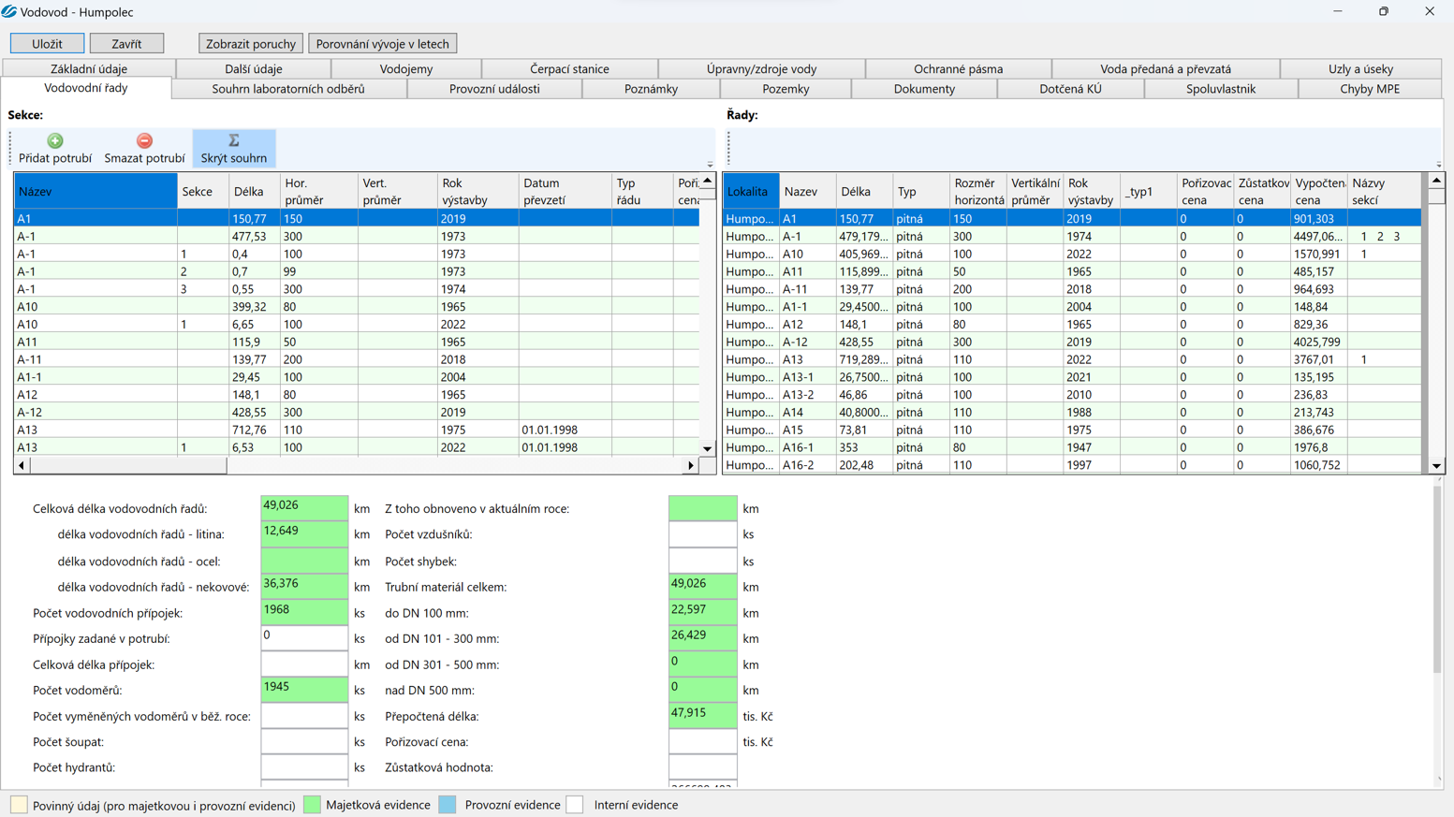Click Počet shybek input field
The width and height of the screenshot is (1454, 817).
(703, 562)
